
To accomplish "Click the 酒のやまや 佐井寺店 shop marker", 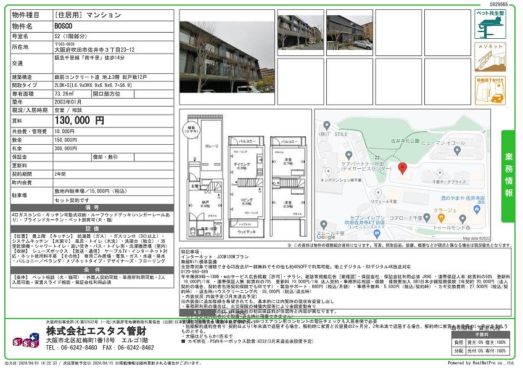I will (477, 210).
